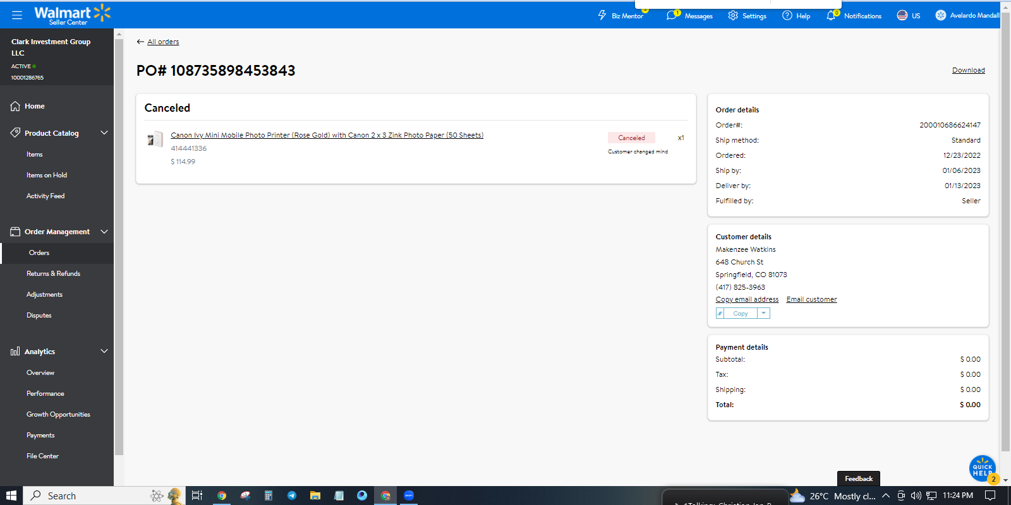Open Task View in the taskbar
This screenshot has width=1011, height=505.
click(197, 496)
